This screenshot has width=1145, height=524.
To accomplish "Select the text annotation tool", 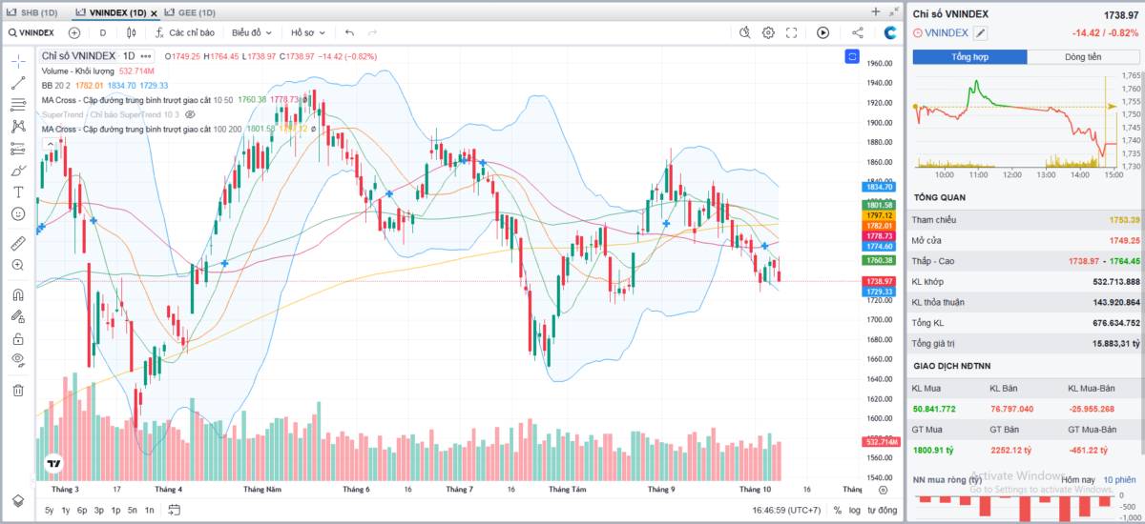I will [17, 191].
